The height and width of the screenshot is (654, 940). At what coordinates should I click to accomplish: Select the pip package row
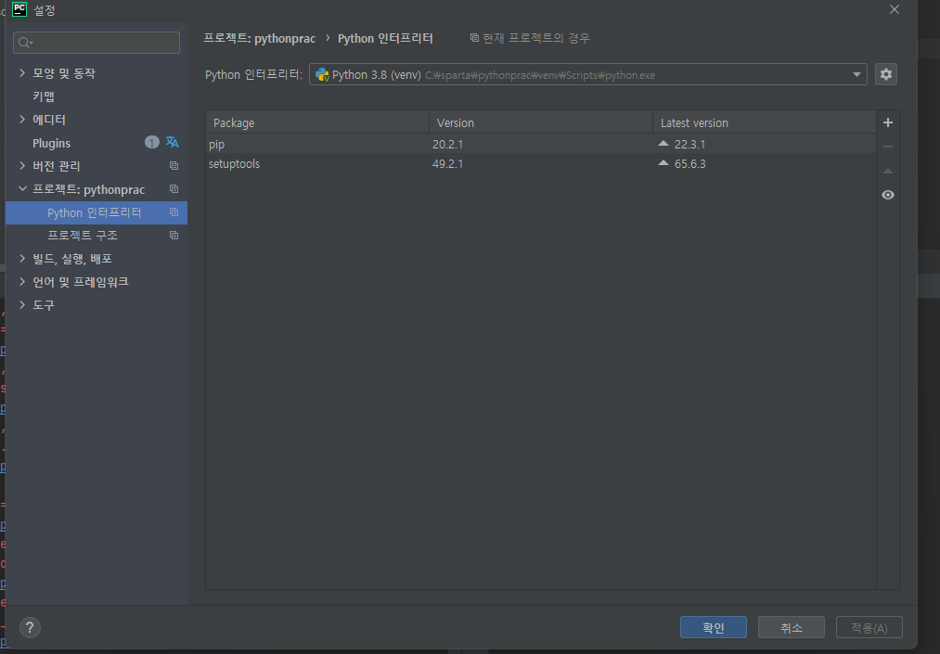pos(541,144)
